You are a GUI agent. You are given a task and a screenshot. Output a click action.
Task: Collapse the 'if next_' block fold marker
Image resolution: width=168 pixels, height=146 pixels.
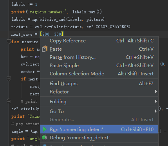(9, 79)
